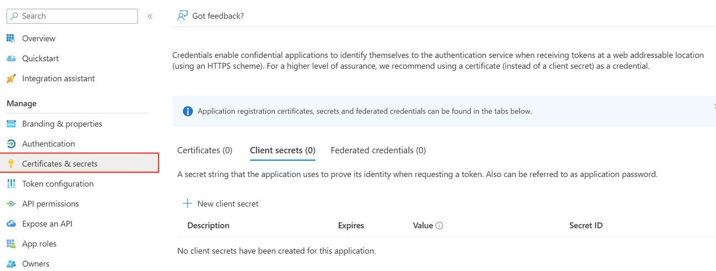Click the Expose an API cloud icon
Viewport: 716px width, 271px height.
click(11, 224)
